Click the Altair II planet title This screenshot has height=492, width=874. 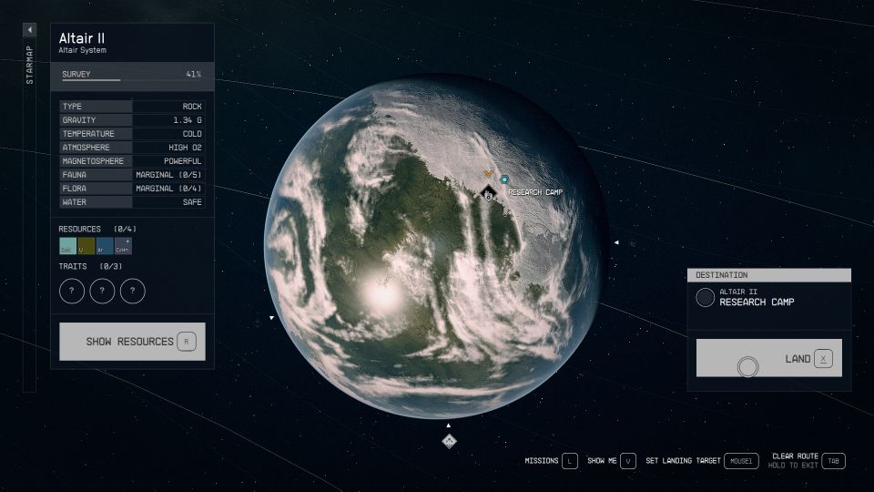(x=82, y=38)
